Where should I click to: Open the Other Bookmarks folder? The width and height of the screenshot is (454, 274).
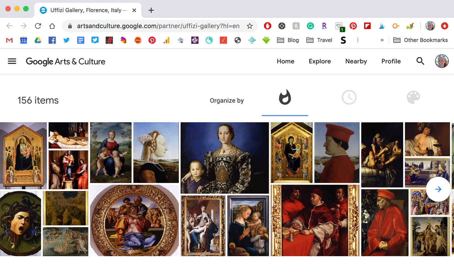[421, 40]
